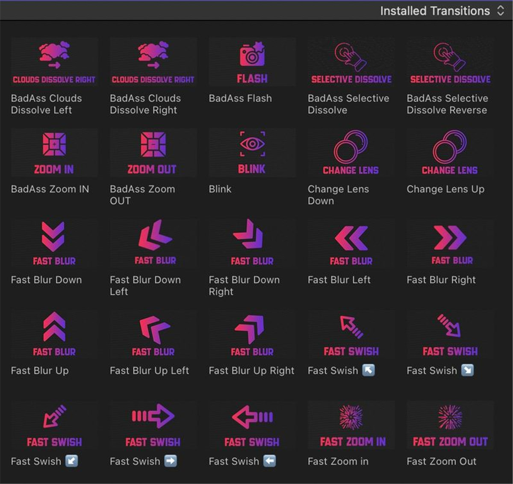Viewport: 513px width, 484px height.
Task: Click the Fast Blur Down Left label
Action: coord(145,286)
